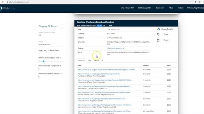Click the 'Temperature Kits - Regin Products Ltd' title
This screenshot has width=204, height=114.
(90, 101)
